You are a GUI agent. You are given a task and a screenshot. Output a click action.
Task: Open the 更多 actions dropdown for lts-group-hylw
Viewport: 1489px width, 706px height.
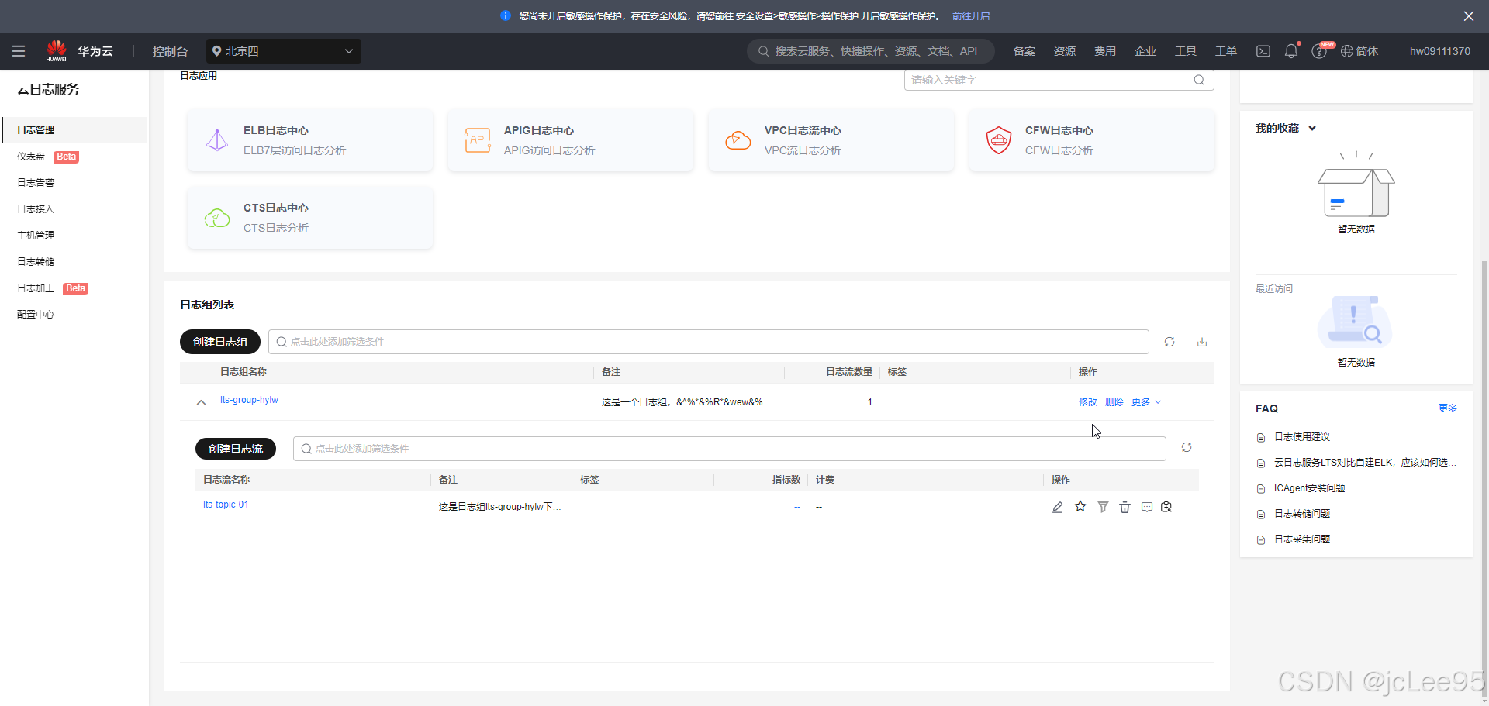tap(1146, 402)
